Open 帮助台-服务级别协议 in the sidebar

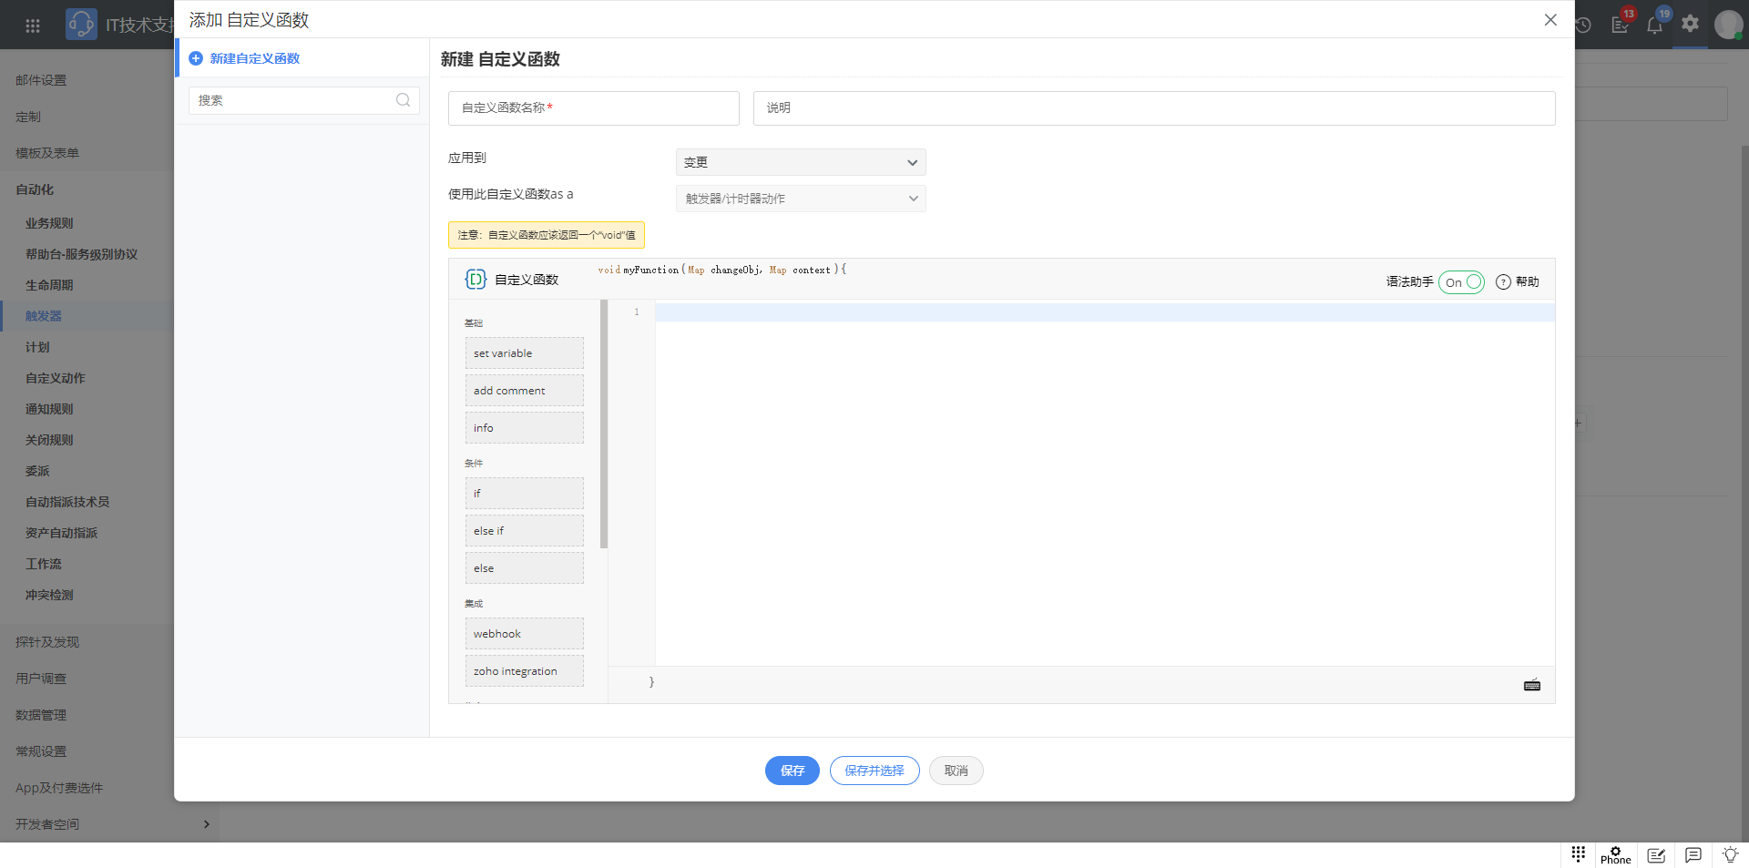[81, 254]
